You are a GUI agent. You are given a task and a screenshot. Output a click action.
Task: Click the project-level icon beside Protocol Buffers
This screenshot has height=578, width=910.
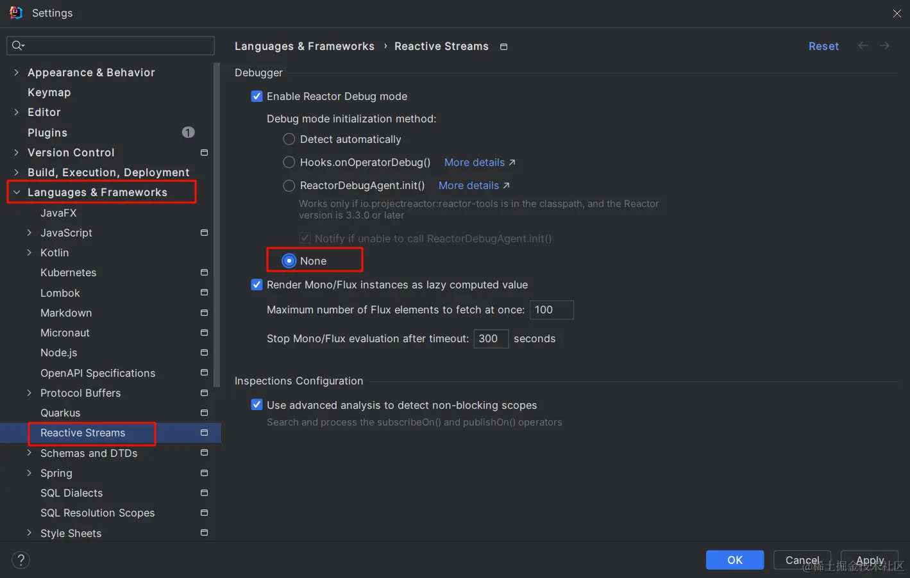(x=204, y=393)
